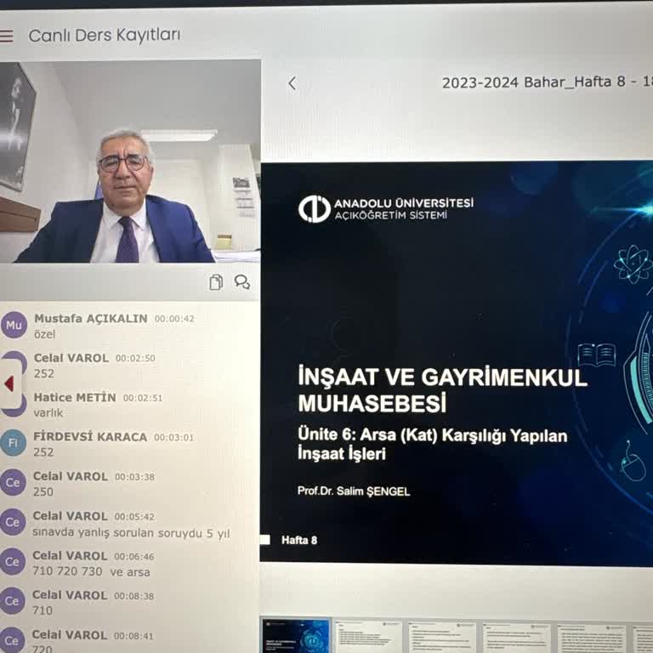
Task: Jump to timestamp 00:02:50 in the chat
Action: [x=135, y=358]
